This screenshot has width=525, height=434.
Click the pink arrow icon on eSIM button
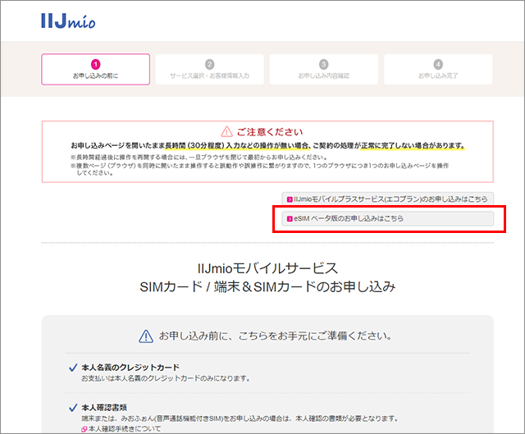(x=289, y=219)
